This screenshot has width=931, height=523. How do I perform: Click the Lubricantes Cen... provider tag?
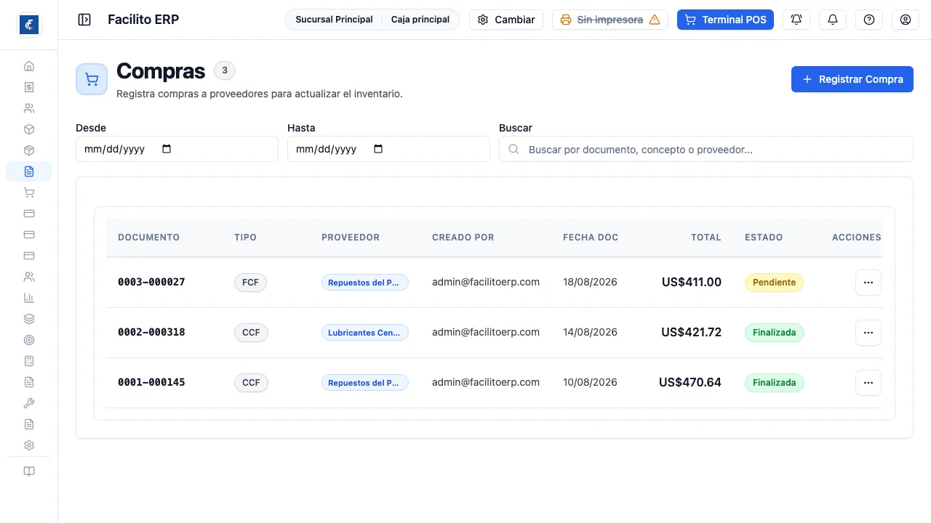pyautogui.click(x=365, y=333)
